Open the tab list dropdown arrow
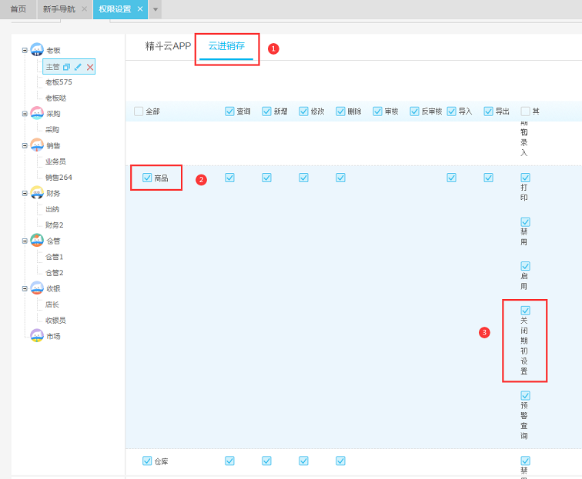582x479 pixels. coord(156,9)
